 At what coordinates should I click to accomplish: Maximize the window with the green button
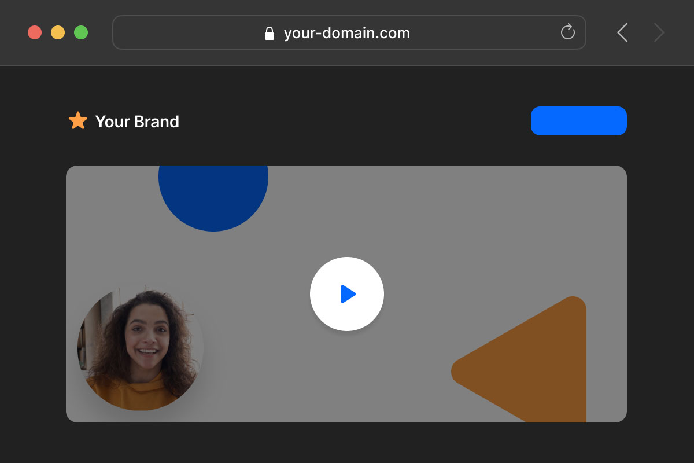[81, 32]
